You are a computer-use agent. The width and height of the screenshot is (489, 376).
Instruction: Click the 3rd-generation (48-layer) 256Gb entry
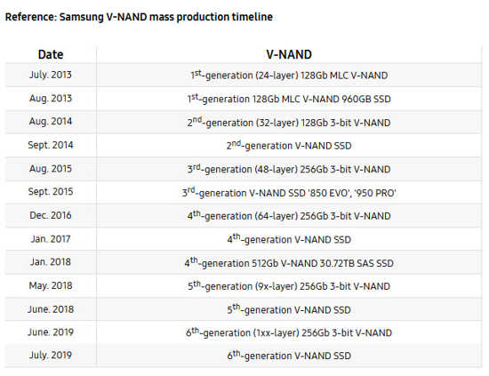(x=289, y=169)
